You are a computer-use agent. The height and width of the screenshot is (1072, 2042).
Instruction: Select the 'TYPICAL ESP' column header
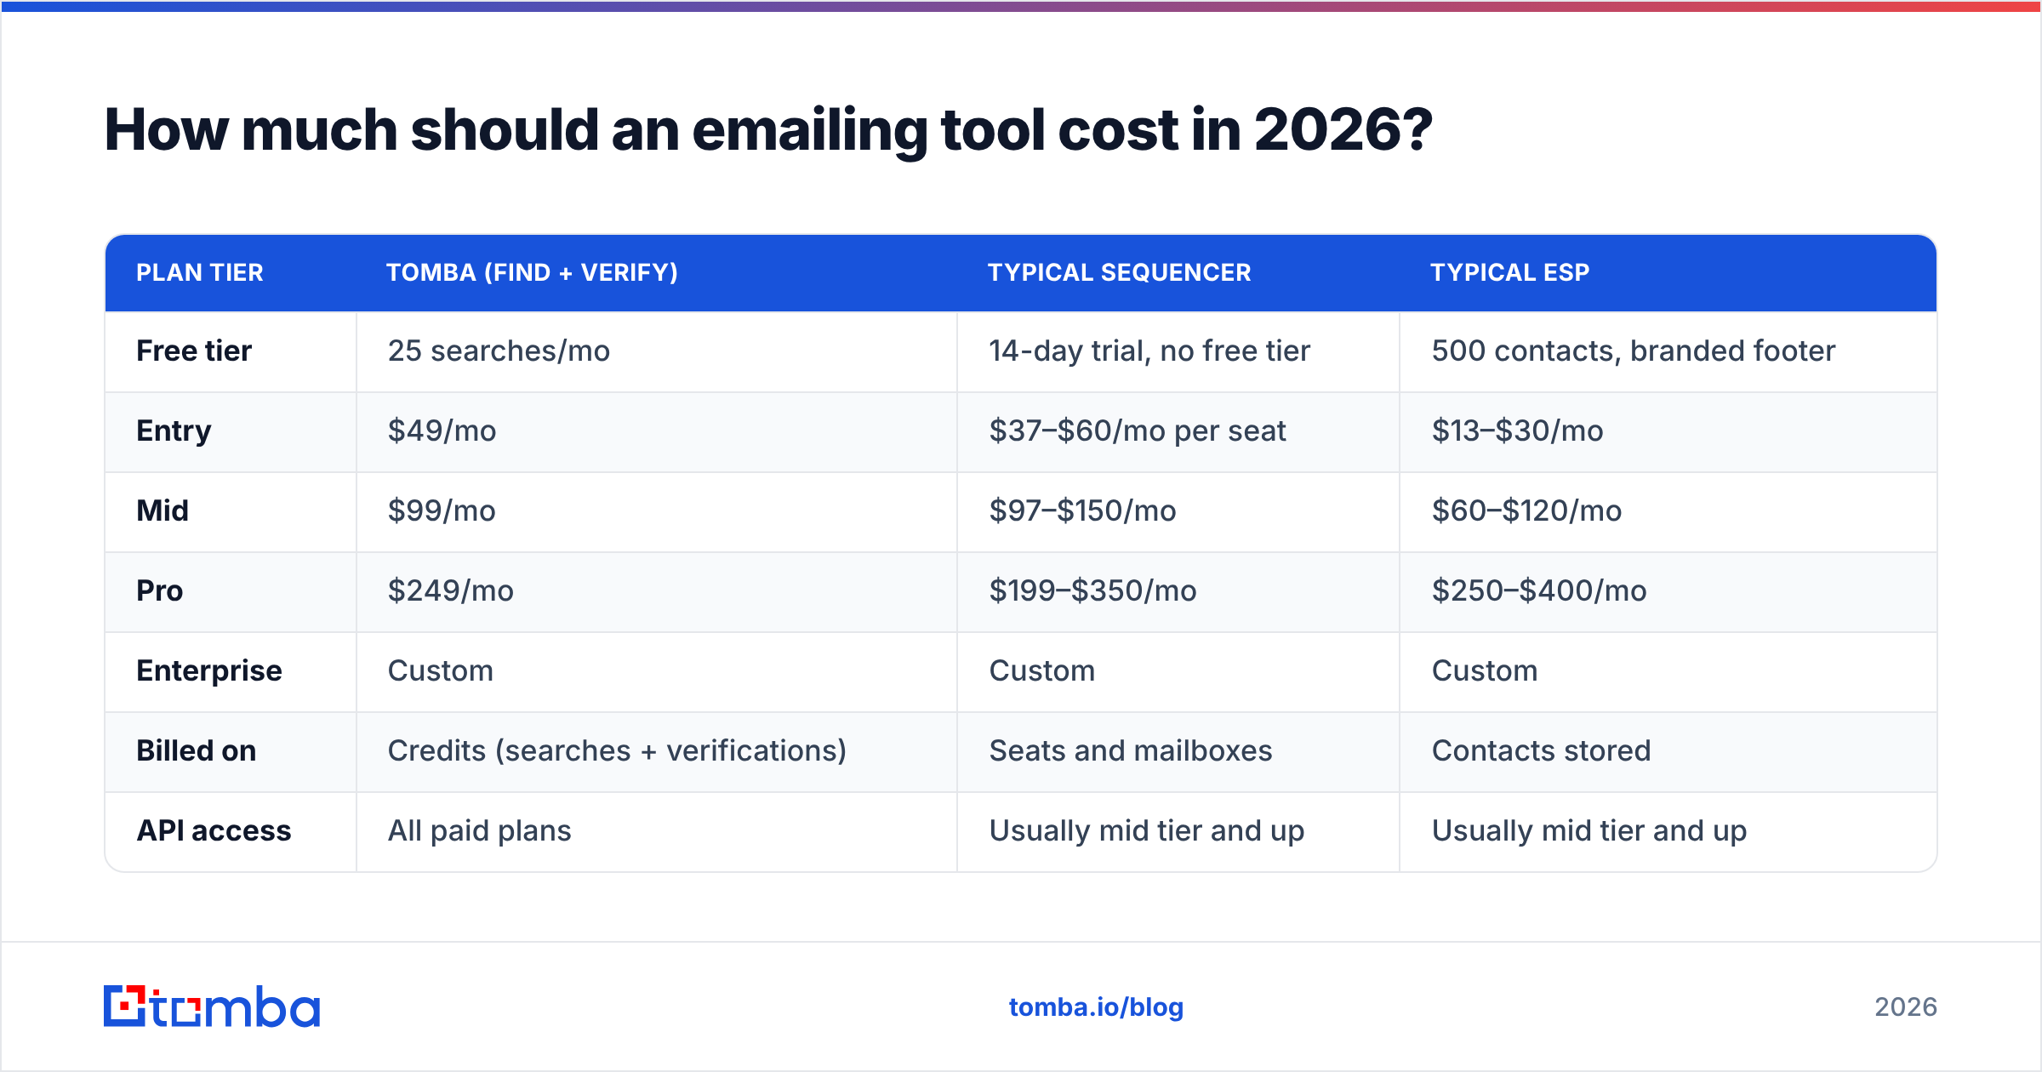(1509, 272)
